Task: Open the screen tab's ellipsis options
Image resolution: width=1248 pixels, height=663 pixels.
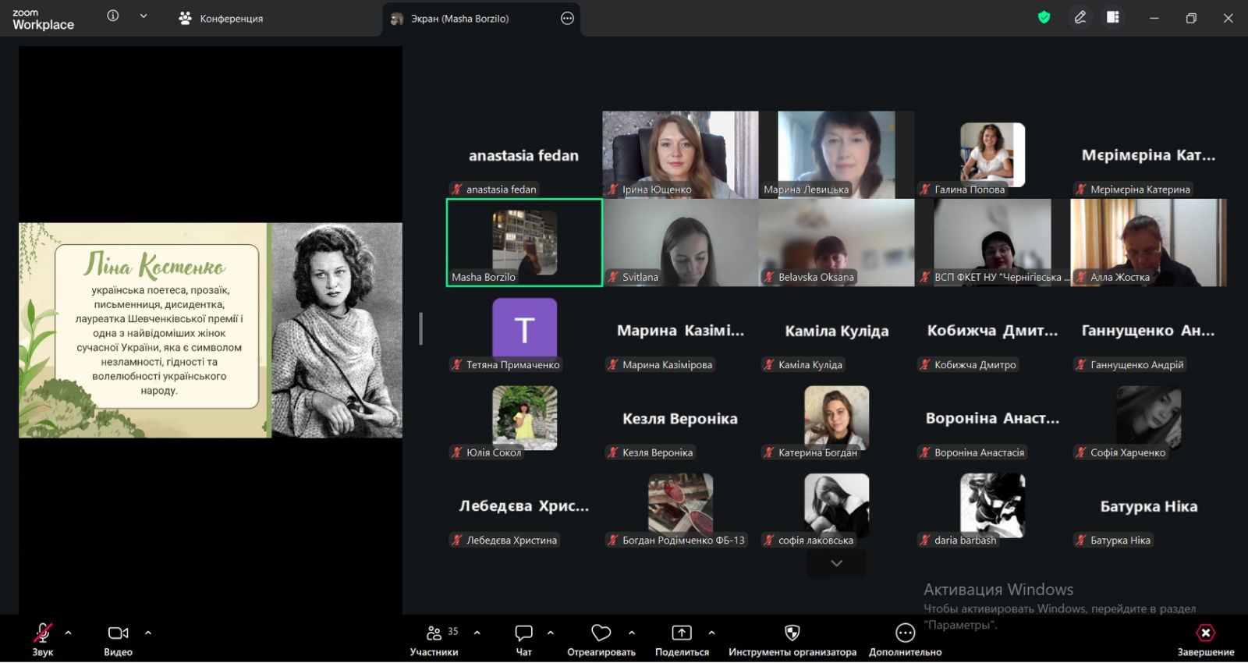Action: pyautogui.click(x=567, y=19)
